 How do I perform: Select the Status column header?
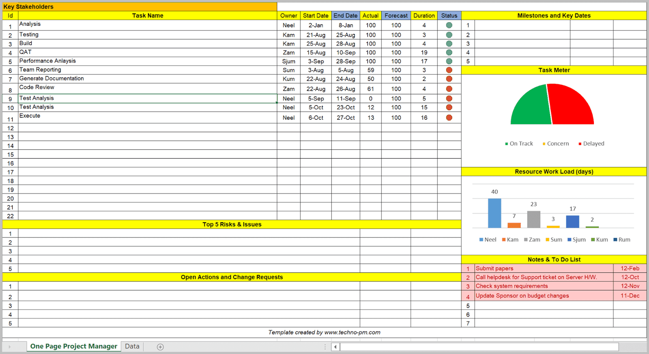coord(449,15)
